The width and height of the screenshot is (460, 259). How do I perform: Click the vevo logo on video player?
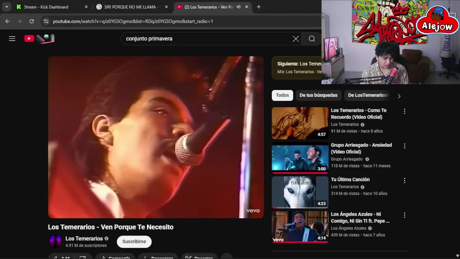(x=253, y=211)
